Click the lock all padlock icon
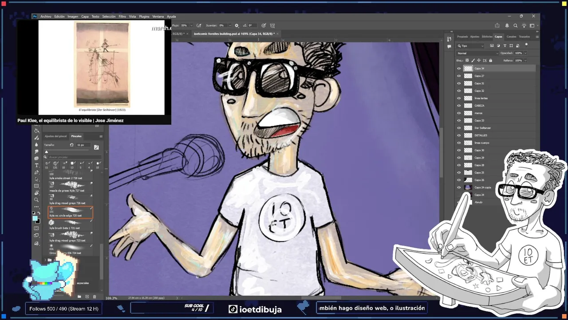 [491, 60]
